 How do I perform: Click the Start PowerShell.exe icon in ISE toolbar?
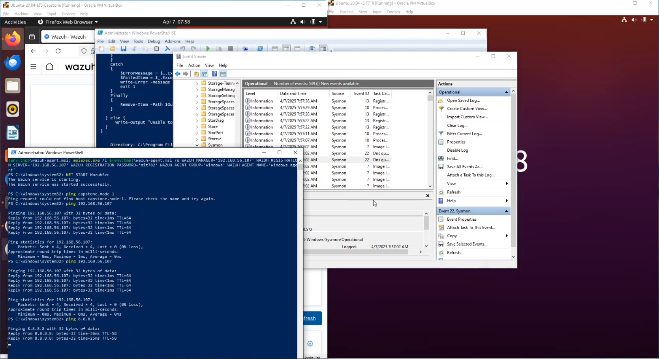point(260,48)
